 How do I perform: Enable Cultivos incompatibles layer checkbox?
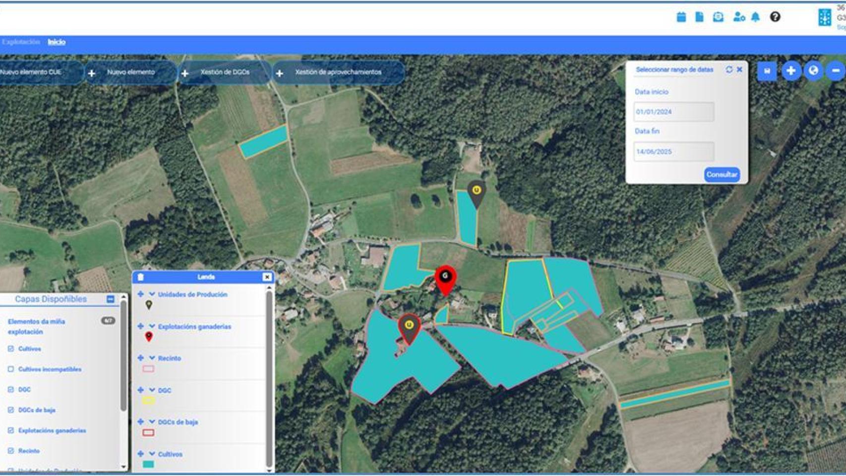pos(11,369)
